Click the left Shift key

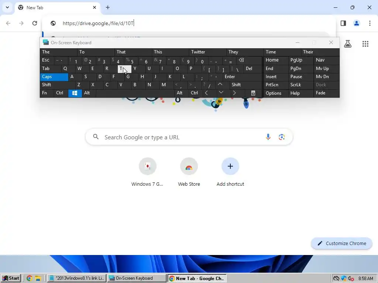58,85
